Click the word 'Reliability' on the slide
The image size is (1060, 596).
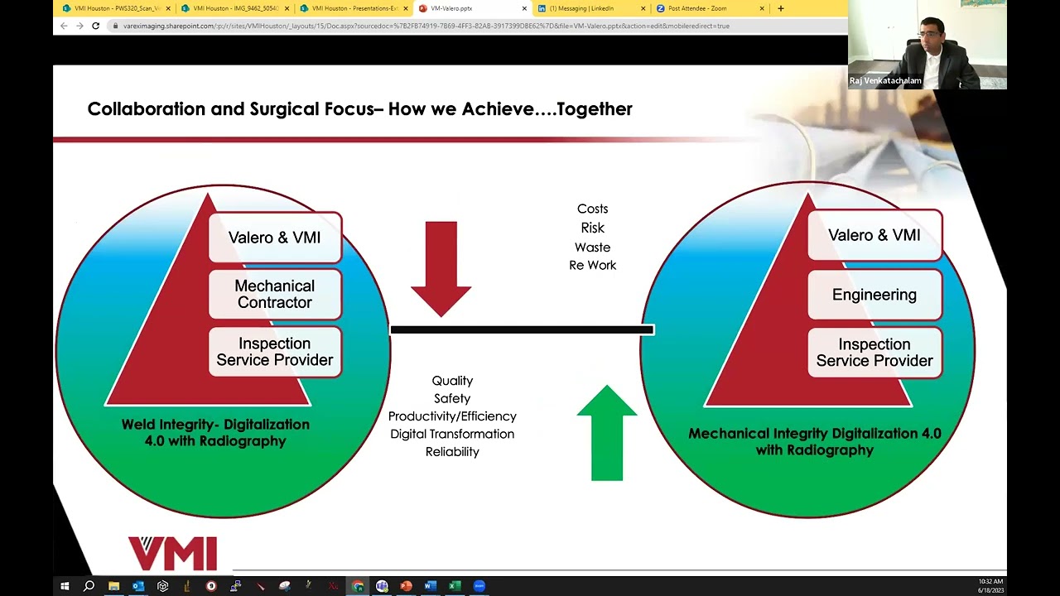pyautogui.click(x=452, y=452)
